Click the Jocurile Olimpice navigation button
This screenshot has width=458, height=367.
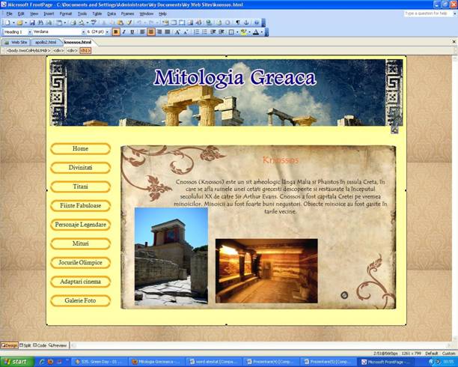pyautogui.click(x=80, y=263)
